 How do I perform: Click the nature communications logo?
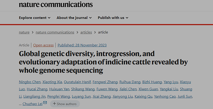[56, 5]
